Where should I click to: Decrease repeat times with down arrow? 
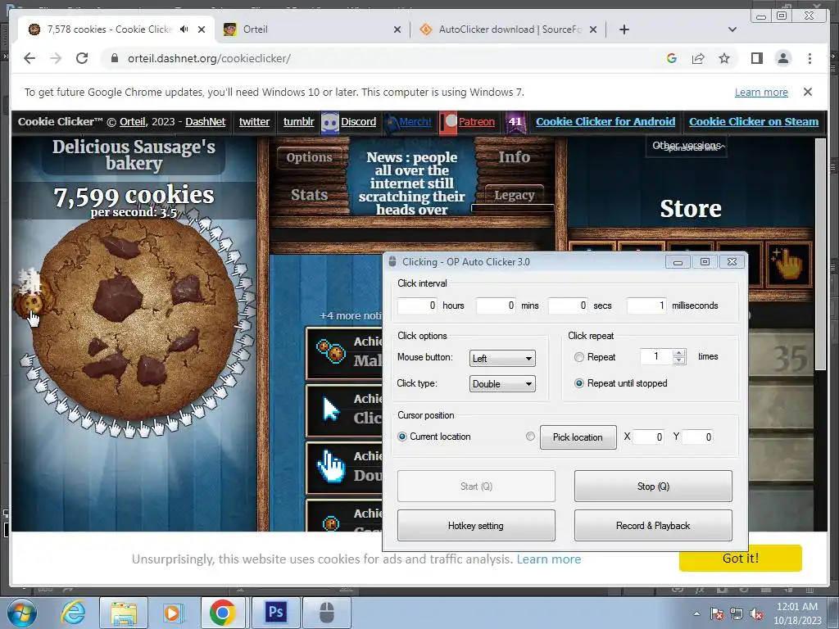679,361
